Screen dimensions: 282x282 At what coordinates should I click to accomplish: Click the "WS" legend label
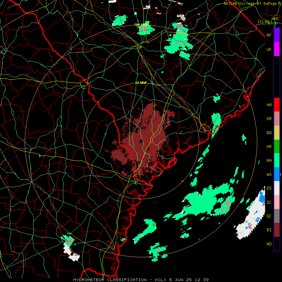click(x=269, y=174)
